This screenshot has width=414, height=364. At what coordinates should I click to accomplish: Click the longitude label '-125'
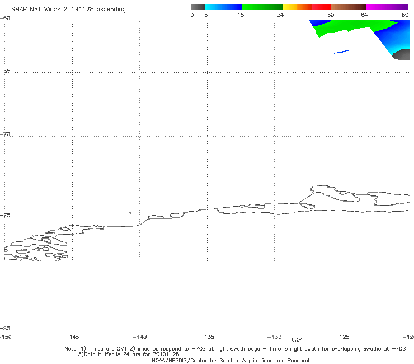coord(342,337)
